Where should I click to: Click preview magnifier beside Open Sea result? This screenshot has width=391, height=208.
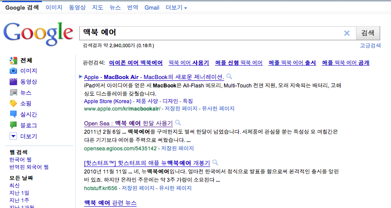(178, 123)
